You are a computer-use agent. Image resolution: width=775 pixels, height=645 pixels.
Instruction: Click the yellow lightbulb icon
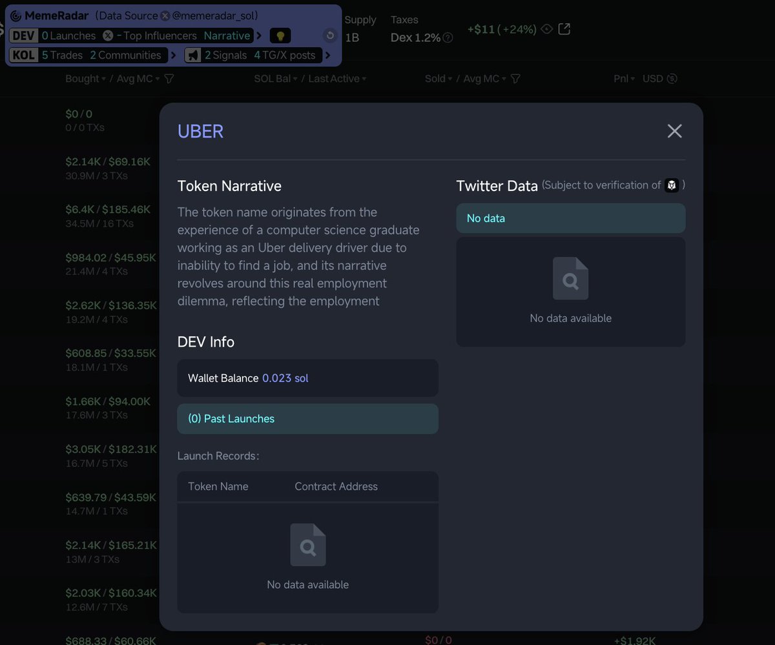[x=280, y=36]
